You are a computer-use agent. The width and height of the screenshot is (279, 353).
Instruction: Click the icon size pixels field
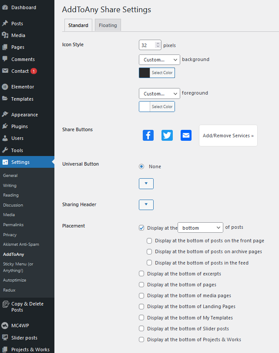pos(147,45)
